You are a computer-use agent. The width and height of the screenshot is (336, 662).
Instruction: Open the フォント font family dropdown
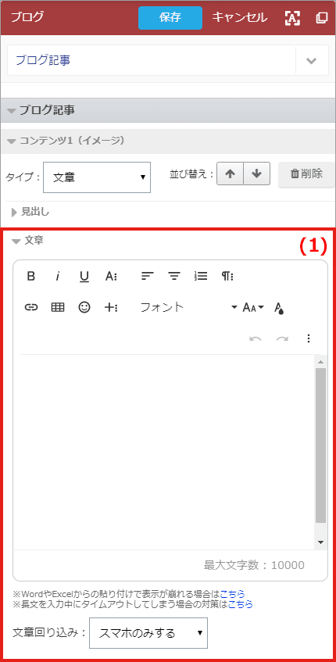[188, 307]
